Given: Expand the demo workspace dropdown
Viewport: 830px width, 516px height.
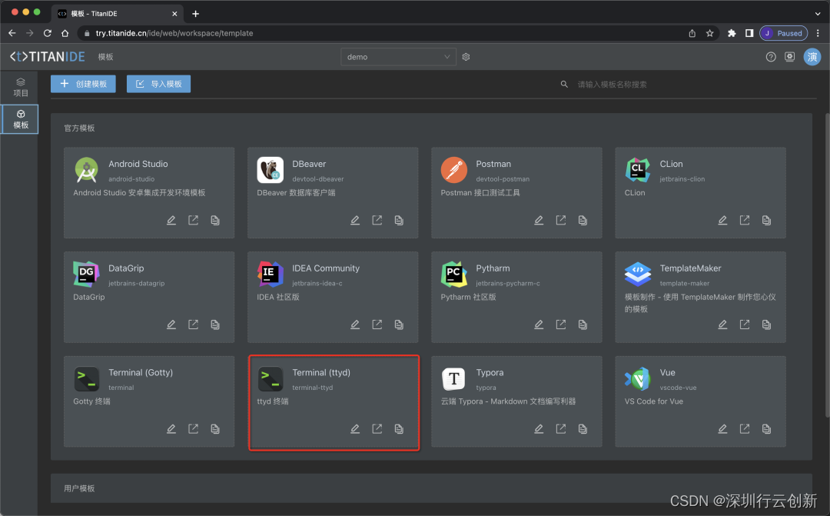Looking at the screenshot, I should [398, 57].
